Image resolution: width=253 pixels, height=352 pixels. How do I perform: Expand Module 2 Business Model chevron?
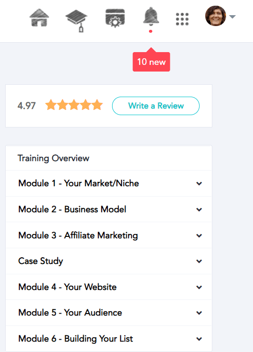pos(199,209)
